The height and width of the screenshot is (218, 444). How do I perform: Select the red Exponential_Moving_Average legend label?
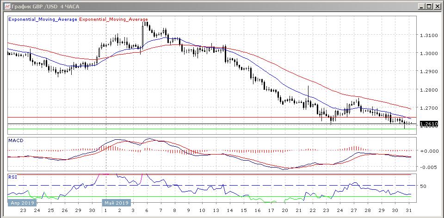[114, 19]
